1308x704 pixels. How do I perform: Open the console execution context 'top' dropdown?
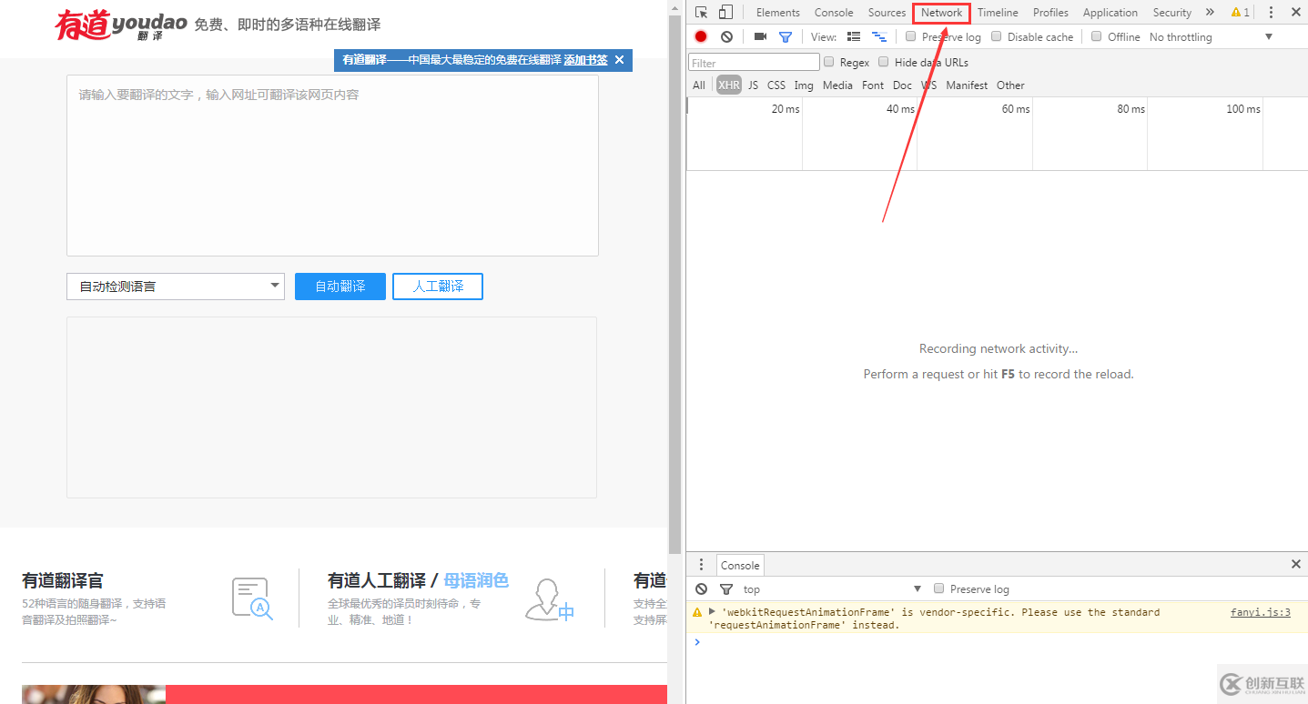point(832,589)
